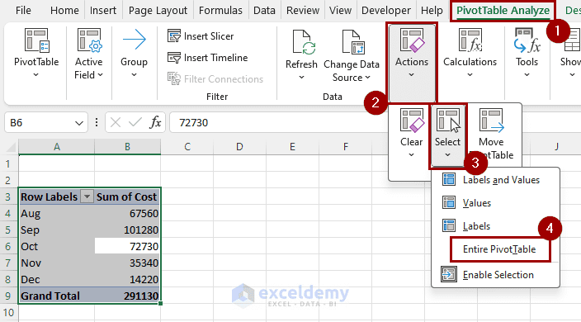The width and height of the screenshot is (581, 322).
Task: Expand the Clear dropdown chevron
Action: point(411,155)
